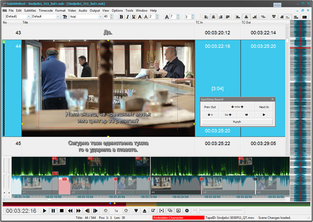The height and width of the screenshot is (222, 313).
Task: Fast forward the video
Action: 79,211
